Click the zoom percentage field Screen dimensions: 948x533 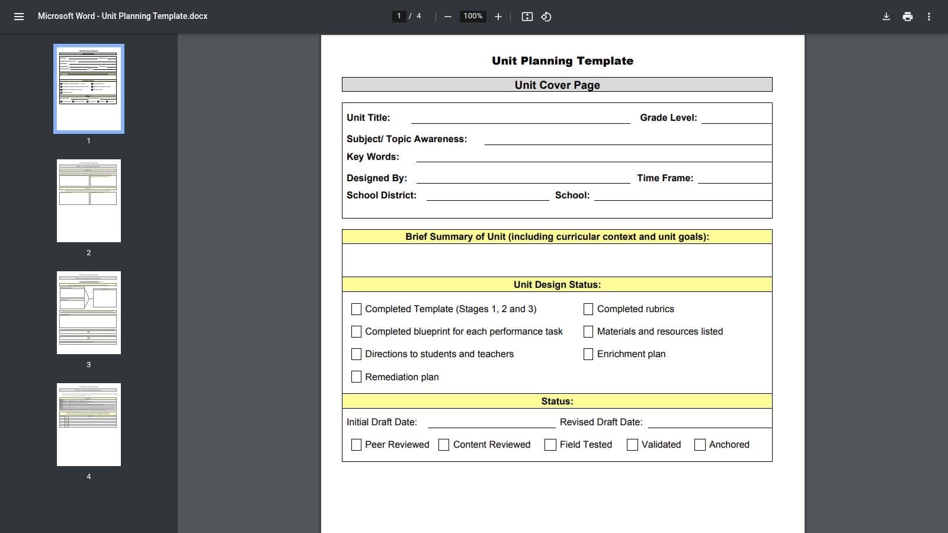[472, 16]
